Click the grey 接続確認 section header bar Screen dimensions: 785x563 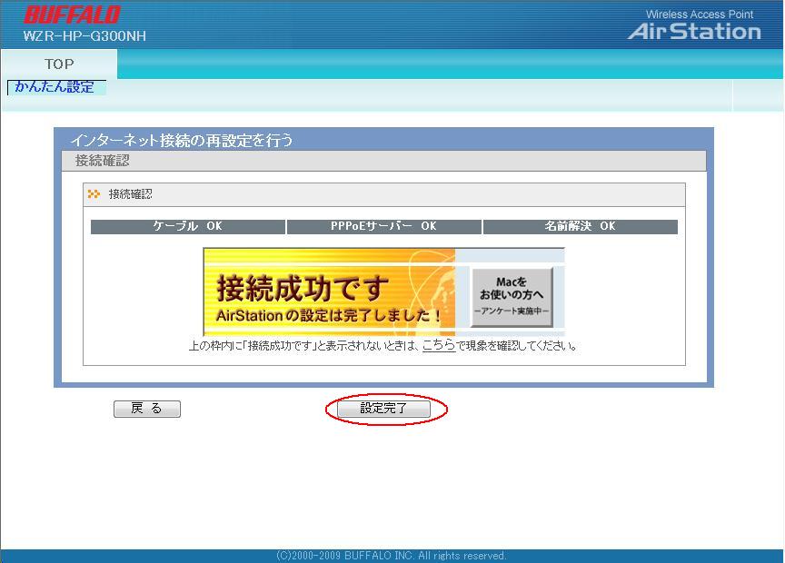[383, 161]
